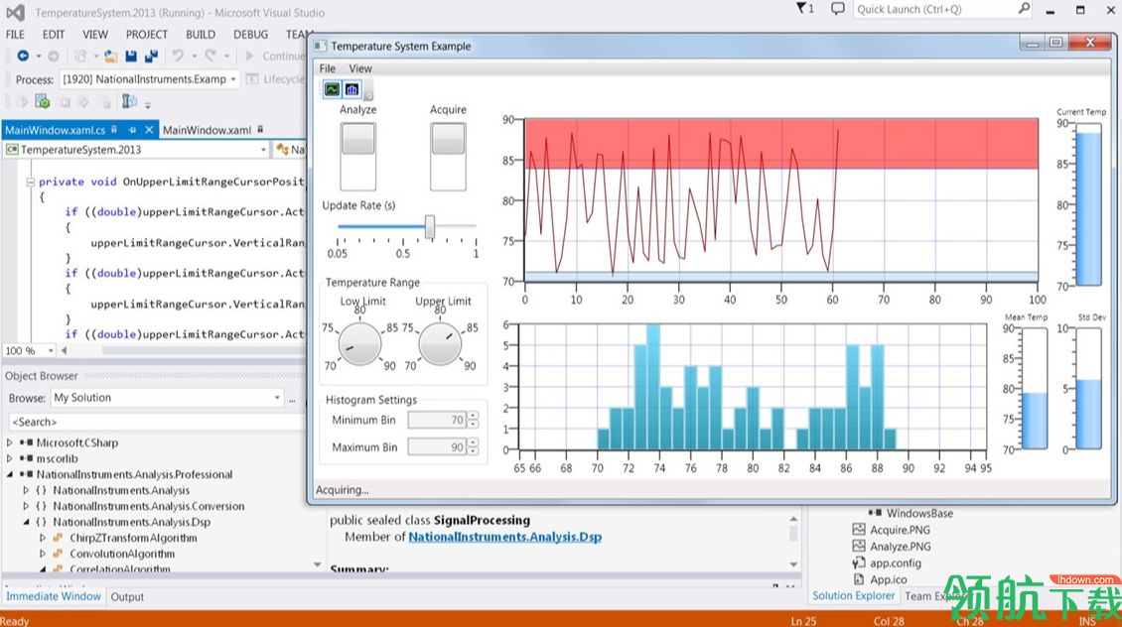Click the wrench tool icon in third toolbar row

coord(129,102)
